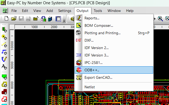169x105 pixels.
Task: Choose DXF... export option
Action: (x=114, y=40)
